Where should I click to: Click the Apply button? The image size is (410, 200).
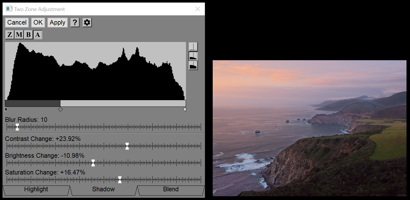[58, 23]
